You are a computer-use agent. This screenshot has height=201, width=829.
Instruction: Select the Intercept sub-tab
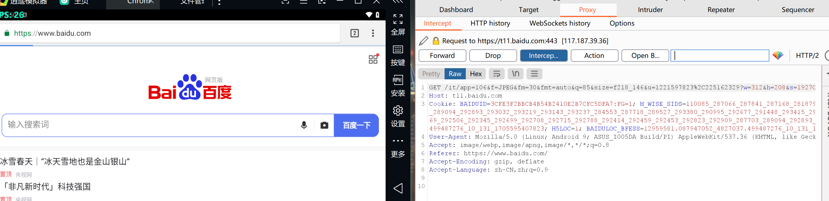(437, 23)
